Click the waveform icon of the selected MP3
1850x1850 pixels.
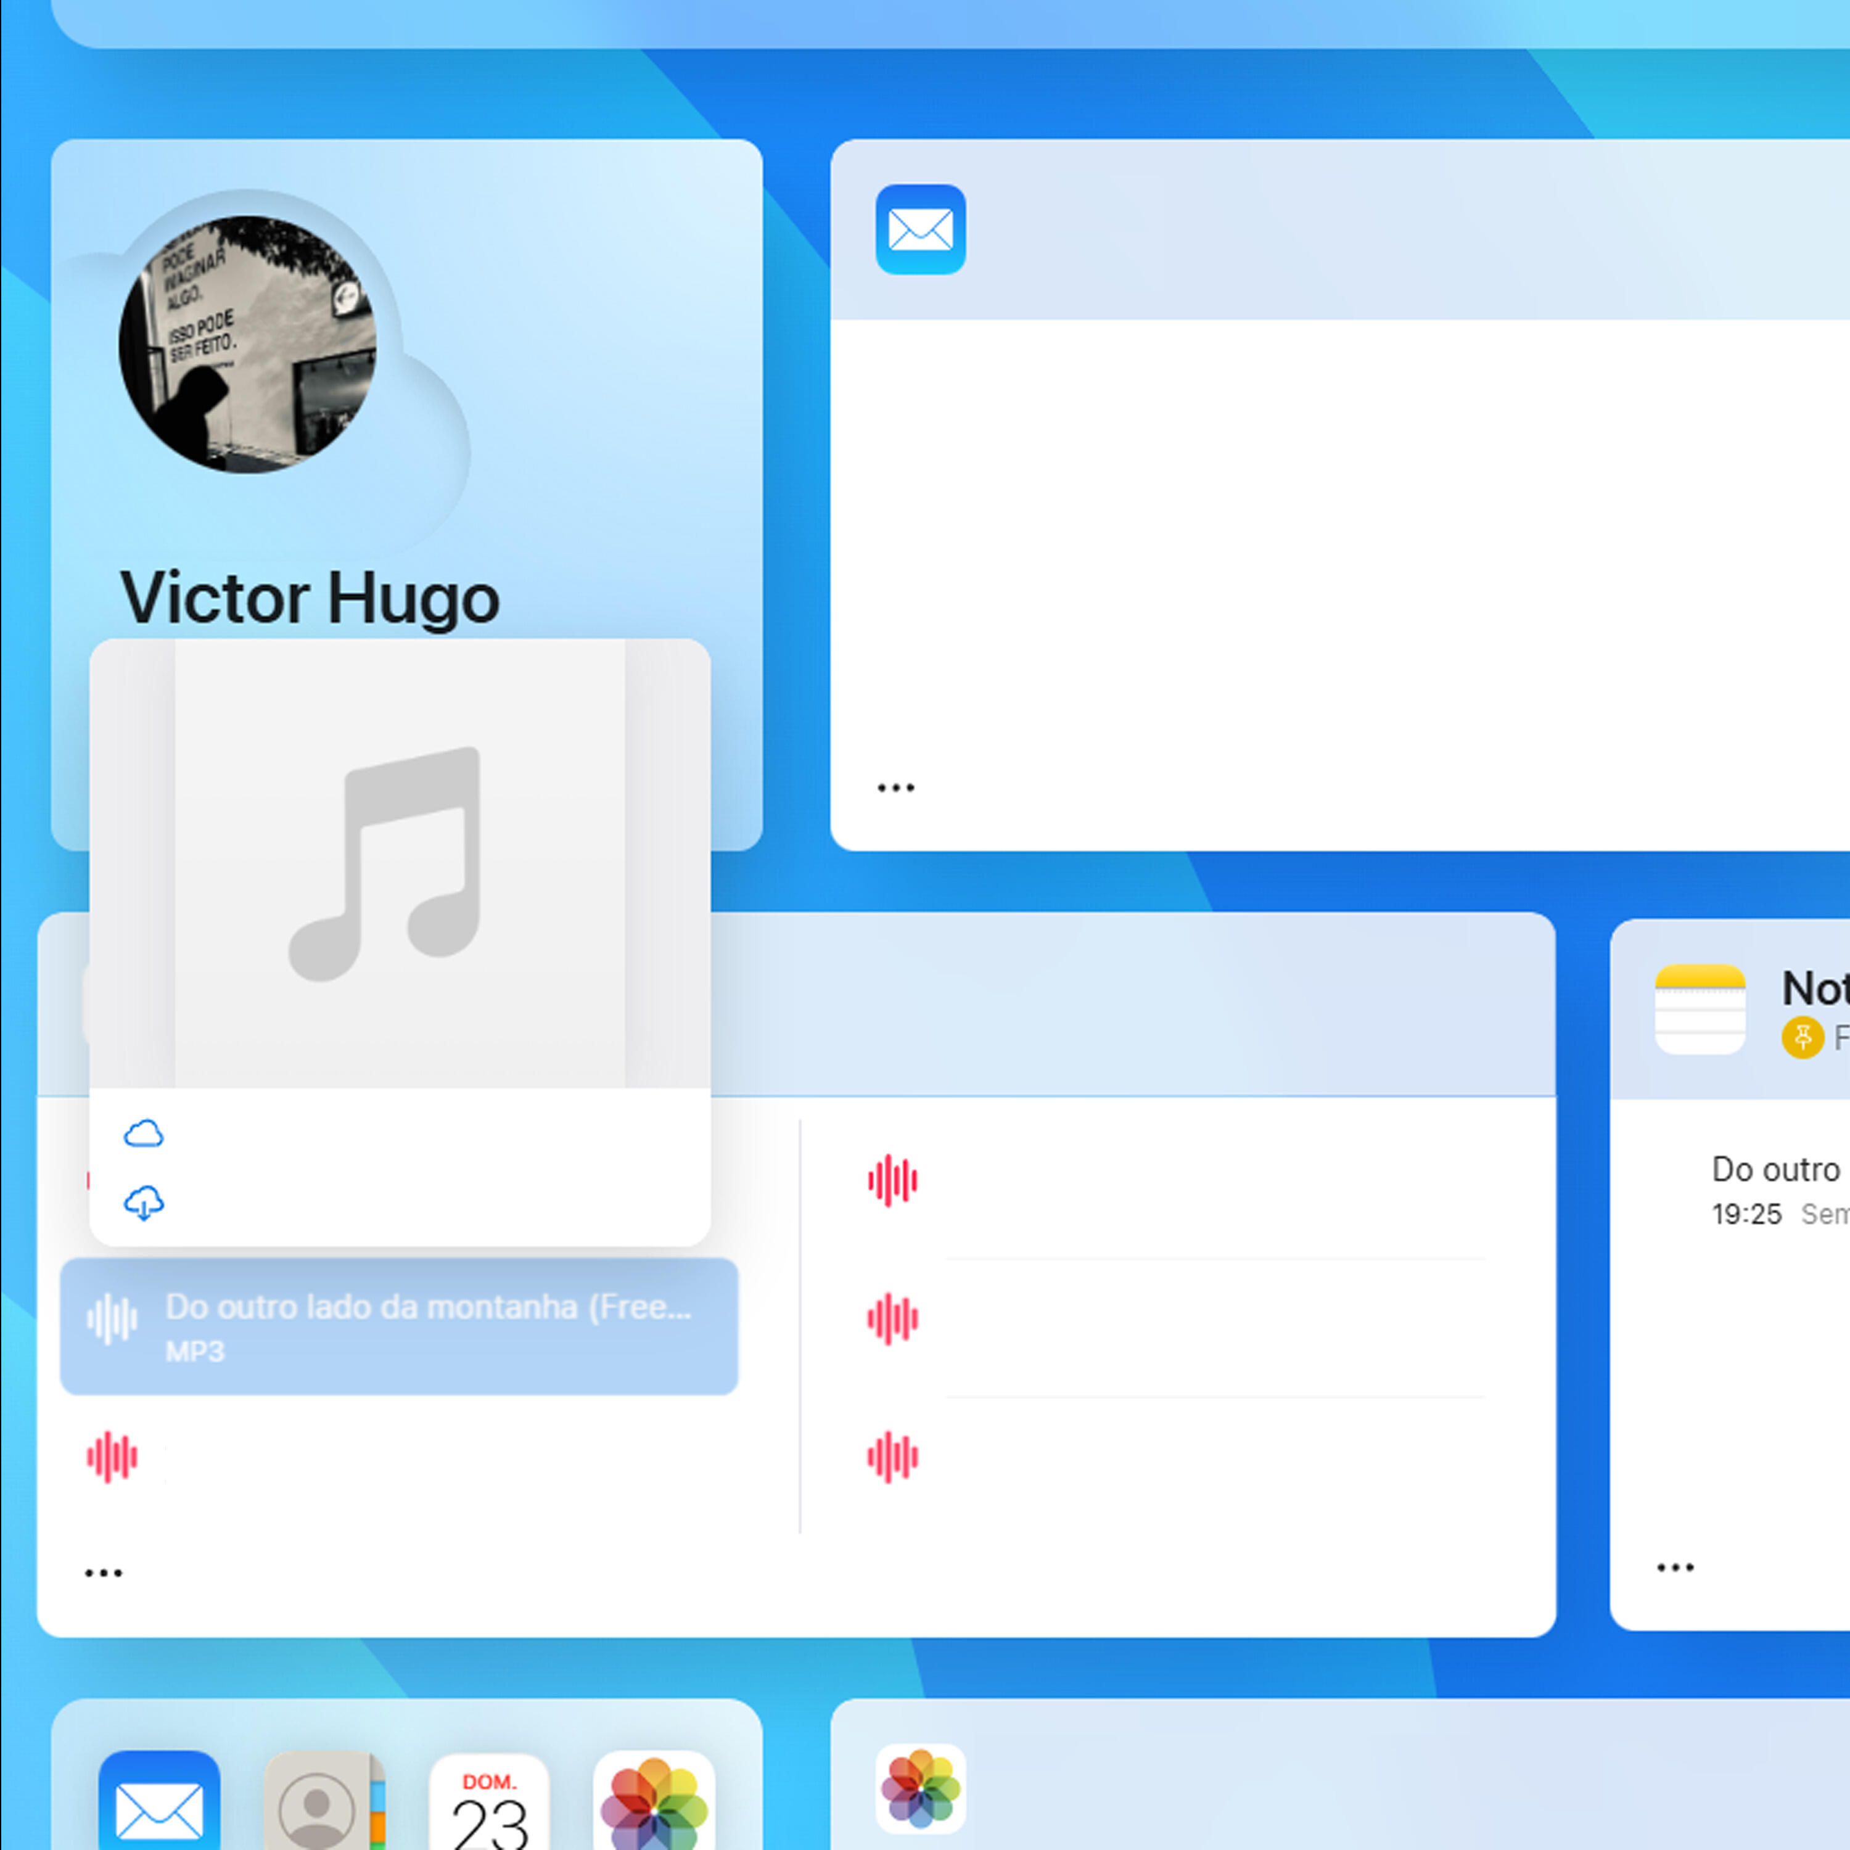112,1320
